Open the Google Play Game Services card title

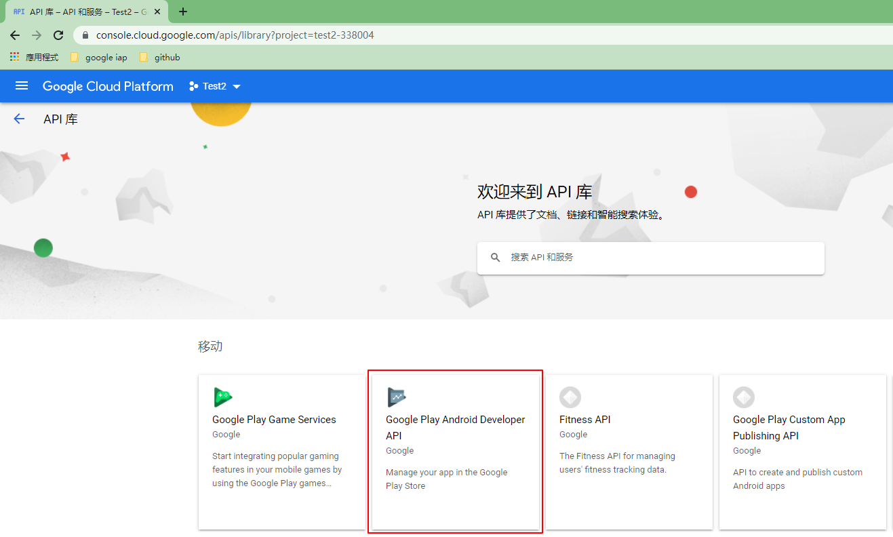(x=274, y=420)
